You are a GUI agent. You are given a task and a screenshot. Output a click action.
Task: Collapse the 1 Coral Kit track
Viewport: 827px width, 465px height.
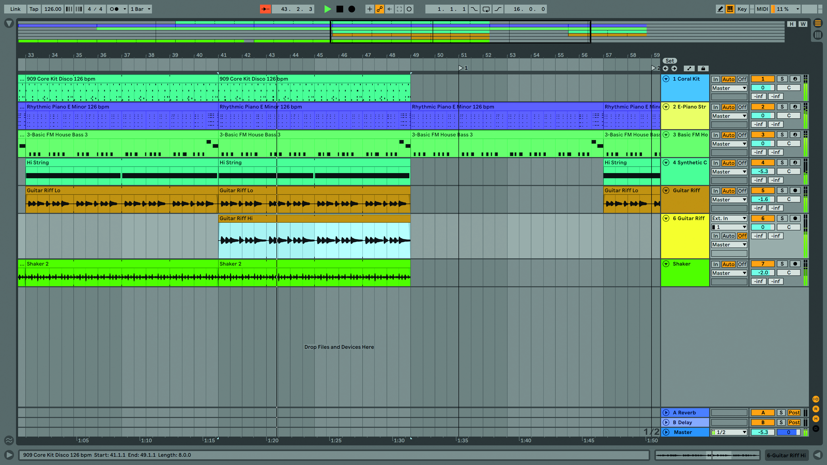point(666,79)
